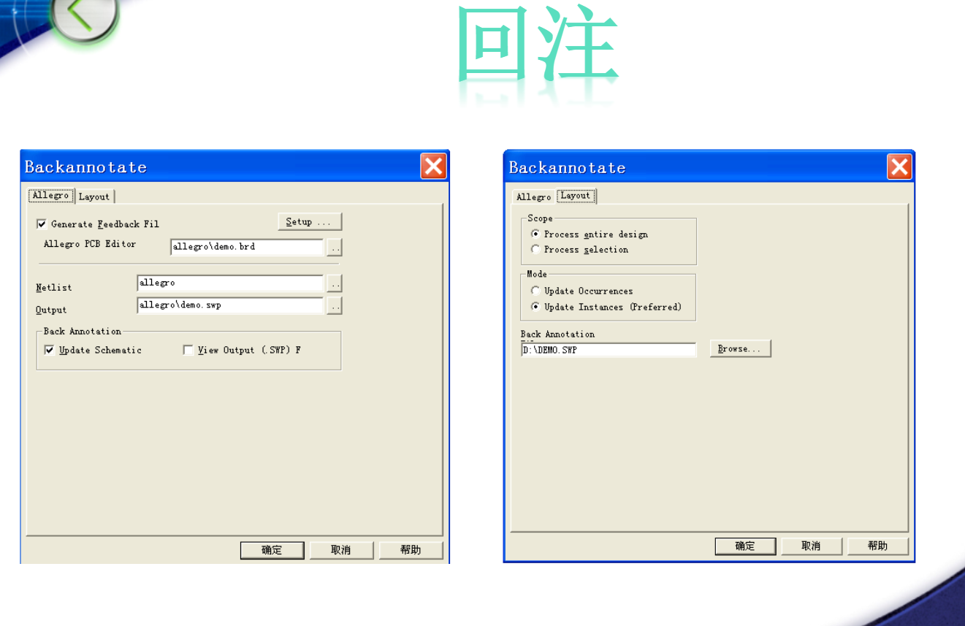Confirm left dialog with 确定 button
This screenshot has height=626, width=965.
272,551
